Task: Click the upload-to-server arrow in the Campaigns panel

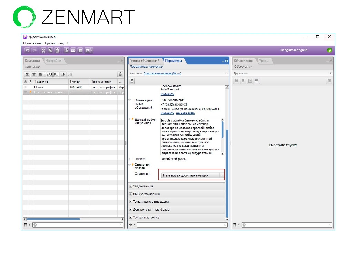Action: point(27,74)
